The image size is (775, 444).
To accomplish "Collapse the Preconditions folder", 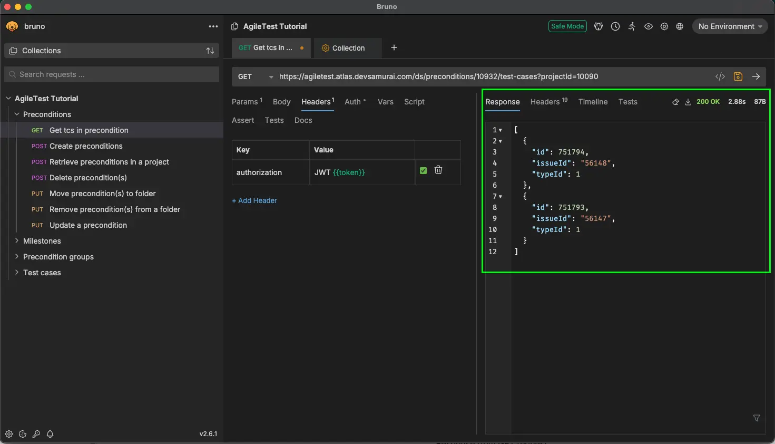I will point(17,114).
